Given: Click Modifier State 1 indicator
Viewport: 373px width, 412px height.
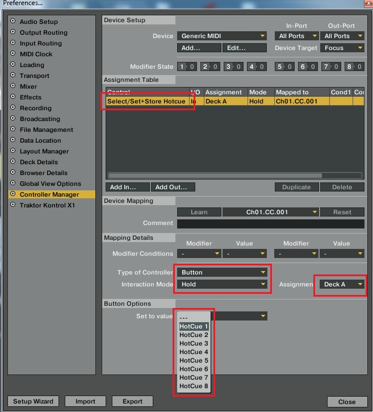Looking at the screenshot, I should (187, 66).
